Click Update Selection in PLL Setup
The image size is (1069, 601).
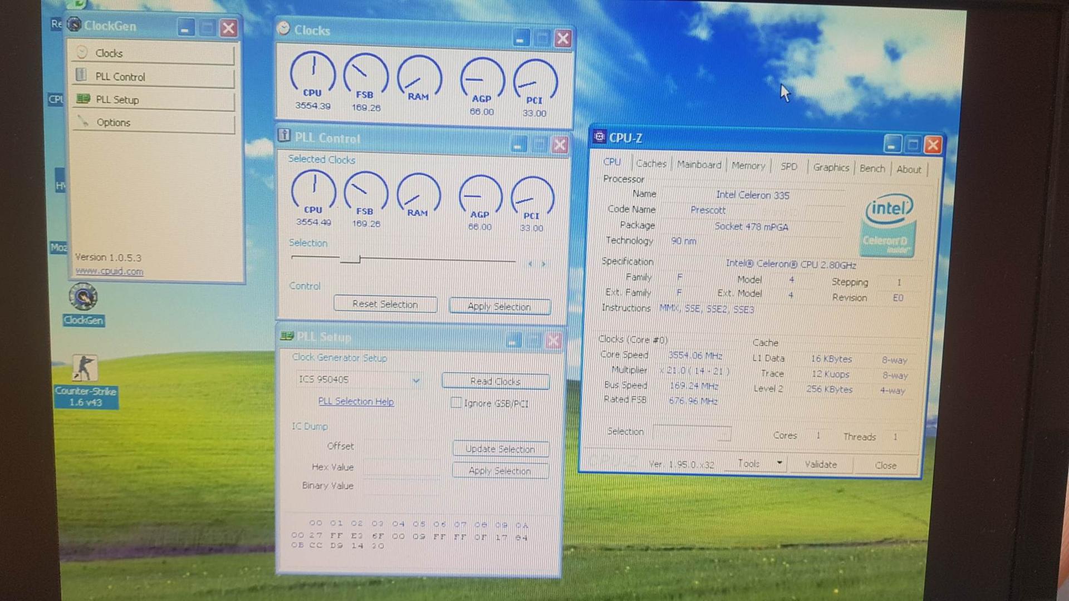[x=500, y=449]
